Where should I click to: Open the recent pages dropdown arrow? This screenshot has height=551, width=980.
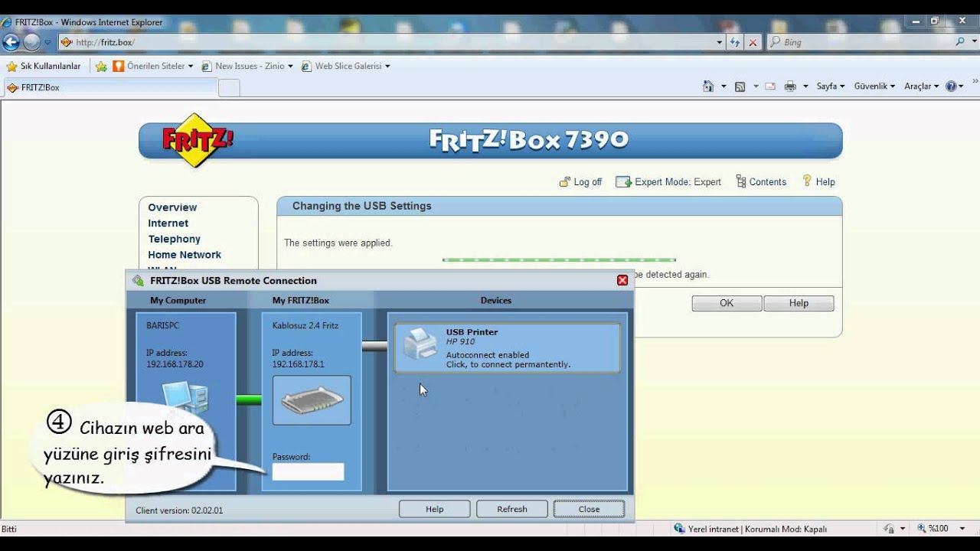47,43
